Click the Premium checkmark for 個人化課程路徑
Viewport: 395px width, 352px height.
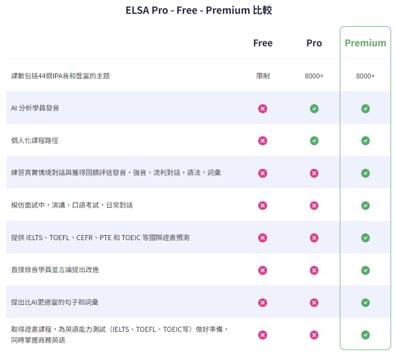pos(365,141)
